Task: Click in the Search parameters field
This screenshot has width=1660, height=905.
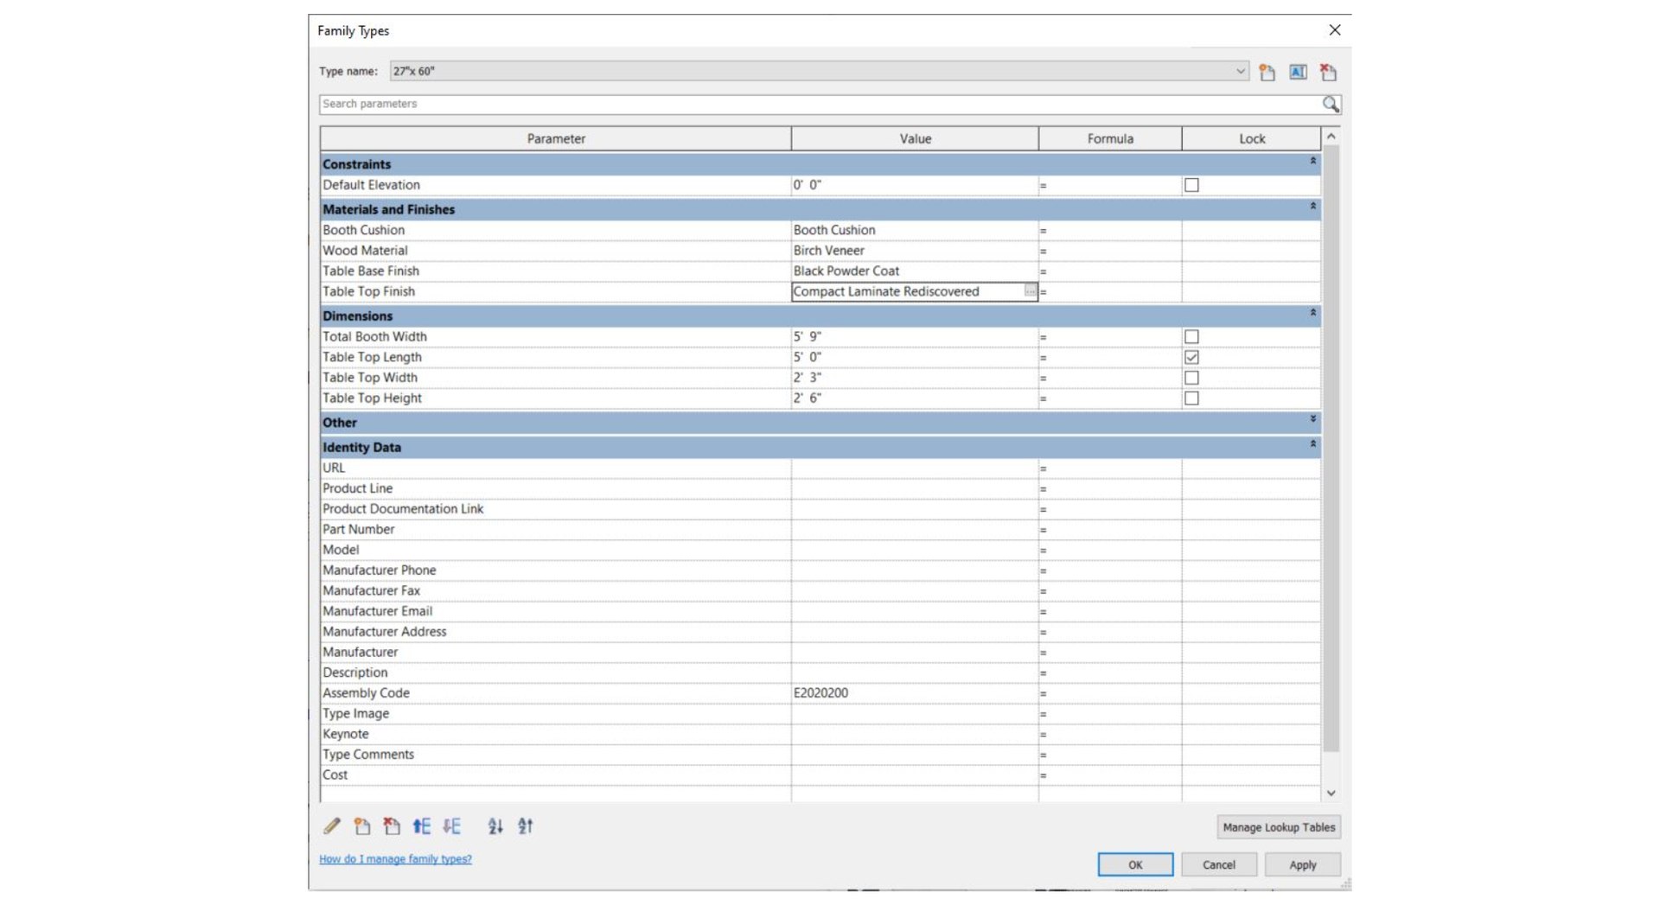Action: pyautogui.click(x=820, y=104)
